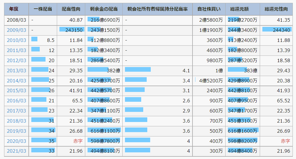Viewport: 296px width, 159px height.
Task: Click the 総還元額 column header
Action: [x=243, y=9]
